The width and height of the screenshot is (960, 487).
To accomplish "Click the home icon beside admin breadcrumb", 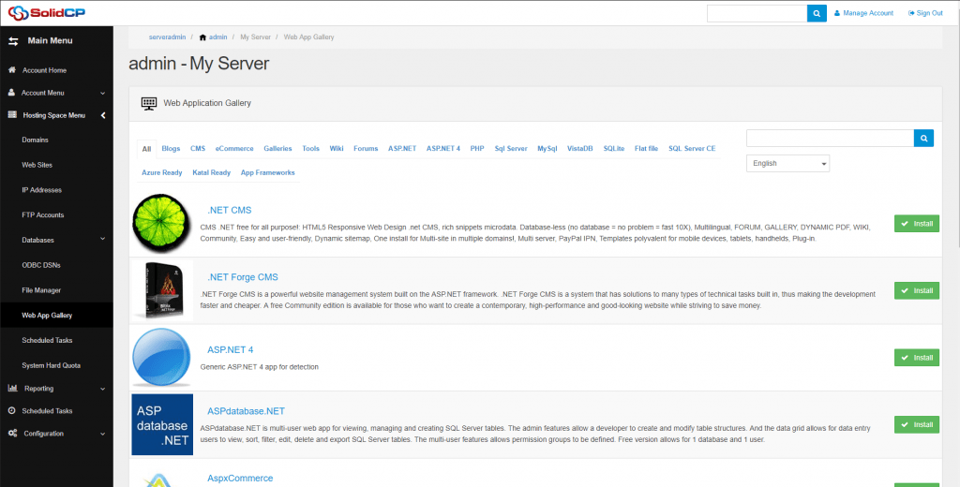I will pyautogui.click(x=202, y=37).
